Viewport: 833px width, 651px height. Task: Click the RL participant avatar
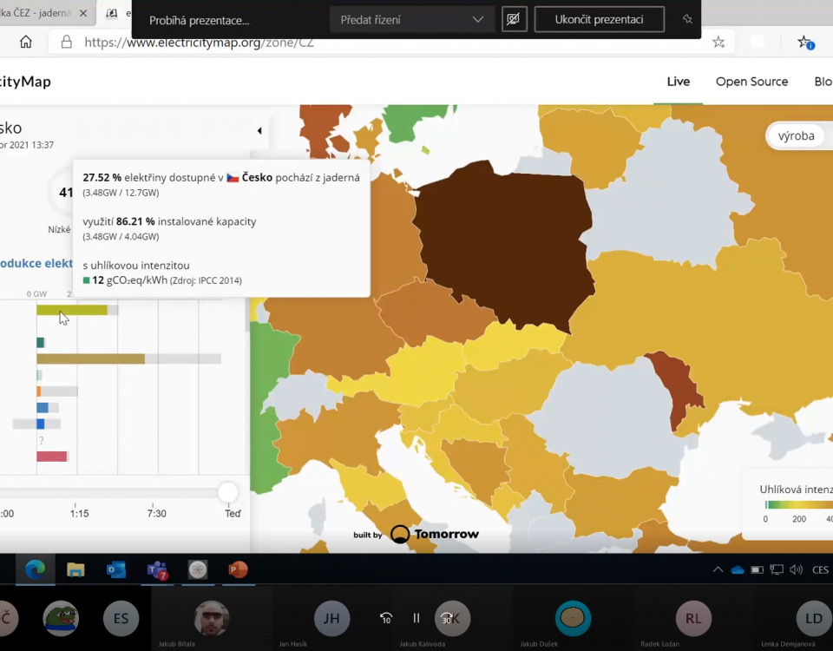pyautogui.click(x=693, y=618)
